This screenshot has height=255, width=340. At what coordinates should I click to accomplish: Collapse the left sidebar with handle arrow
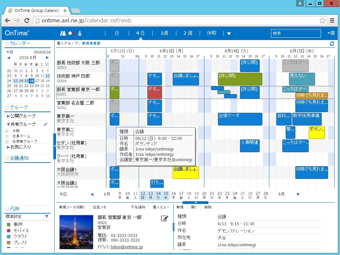pyautogui.click(x=54, y=146)
